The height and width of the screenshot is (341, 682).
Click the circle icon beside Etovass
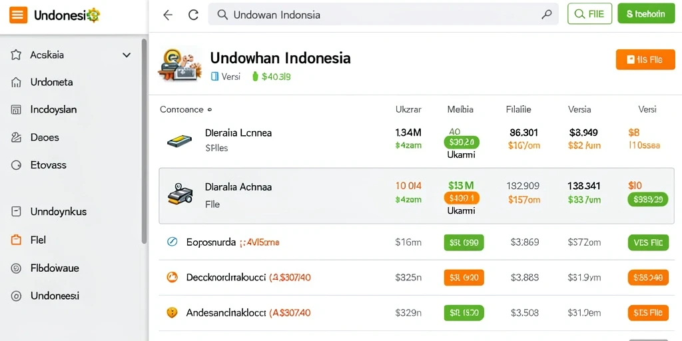tap(16, 165)
